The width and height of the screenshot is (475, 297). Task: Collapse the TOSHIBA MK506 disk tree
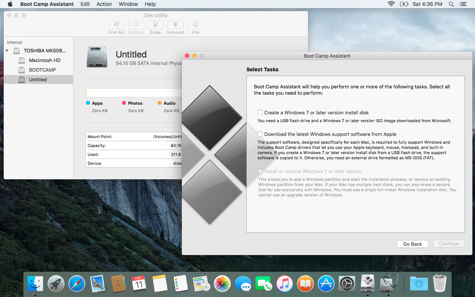7,50
